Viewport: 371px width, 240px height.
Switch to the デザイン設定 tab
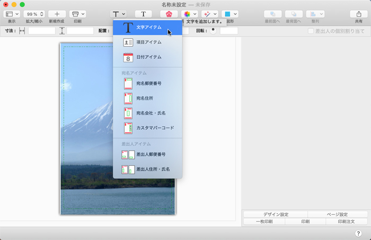tap(275, 215)
